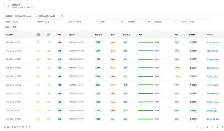224x131 pixels.
Task: View image for 'On the wall' row
Action: pos(193,42)
